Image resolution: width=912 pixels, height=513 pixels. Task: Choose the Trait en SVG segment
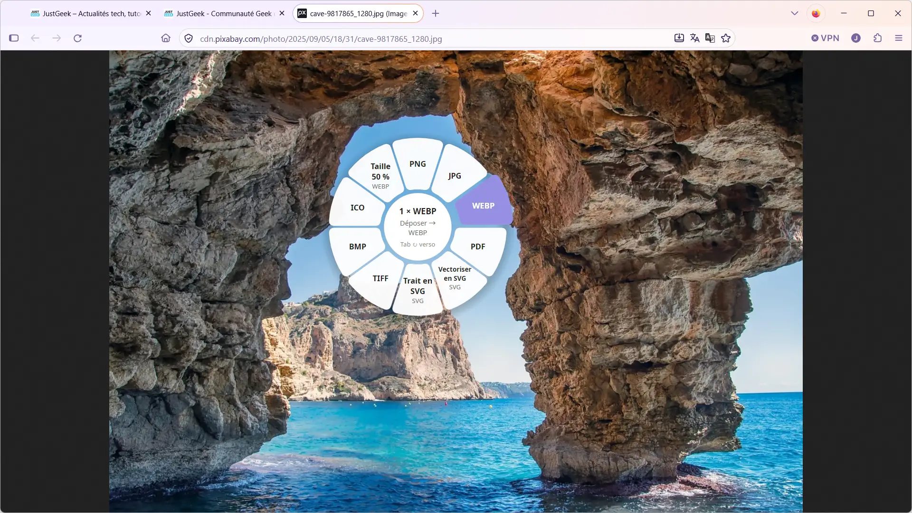click(418, 290)
